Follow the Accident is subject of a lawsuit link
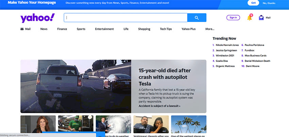Image resolution: width=289 pixels, height=137 pixels. click(x=159, y=106)
